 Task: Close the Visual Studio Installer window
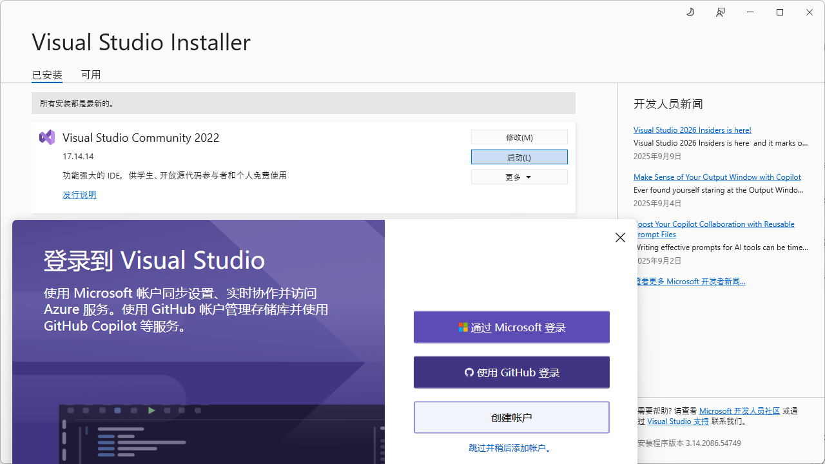(x=810, y=12)
